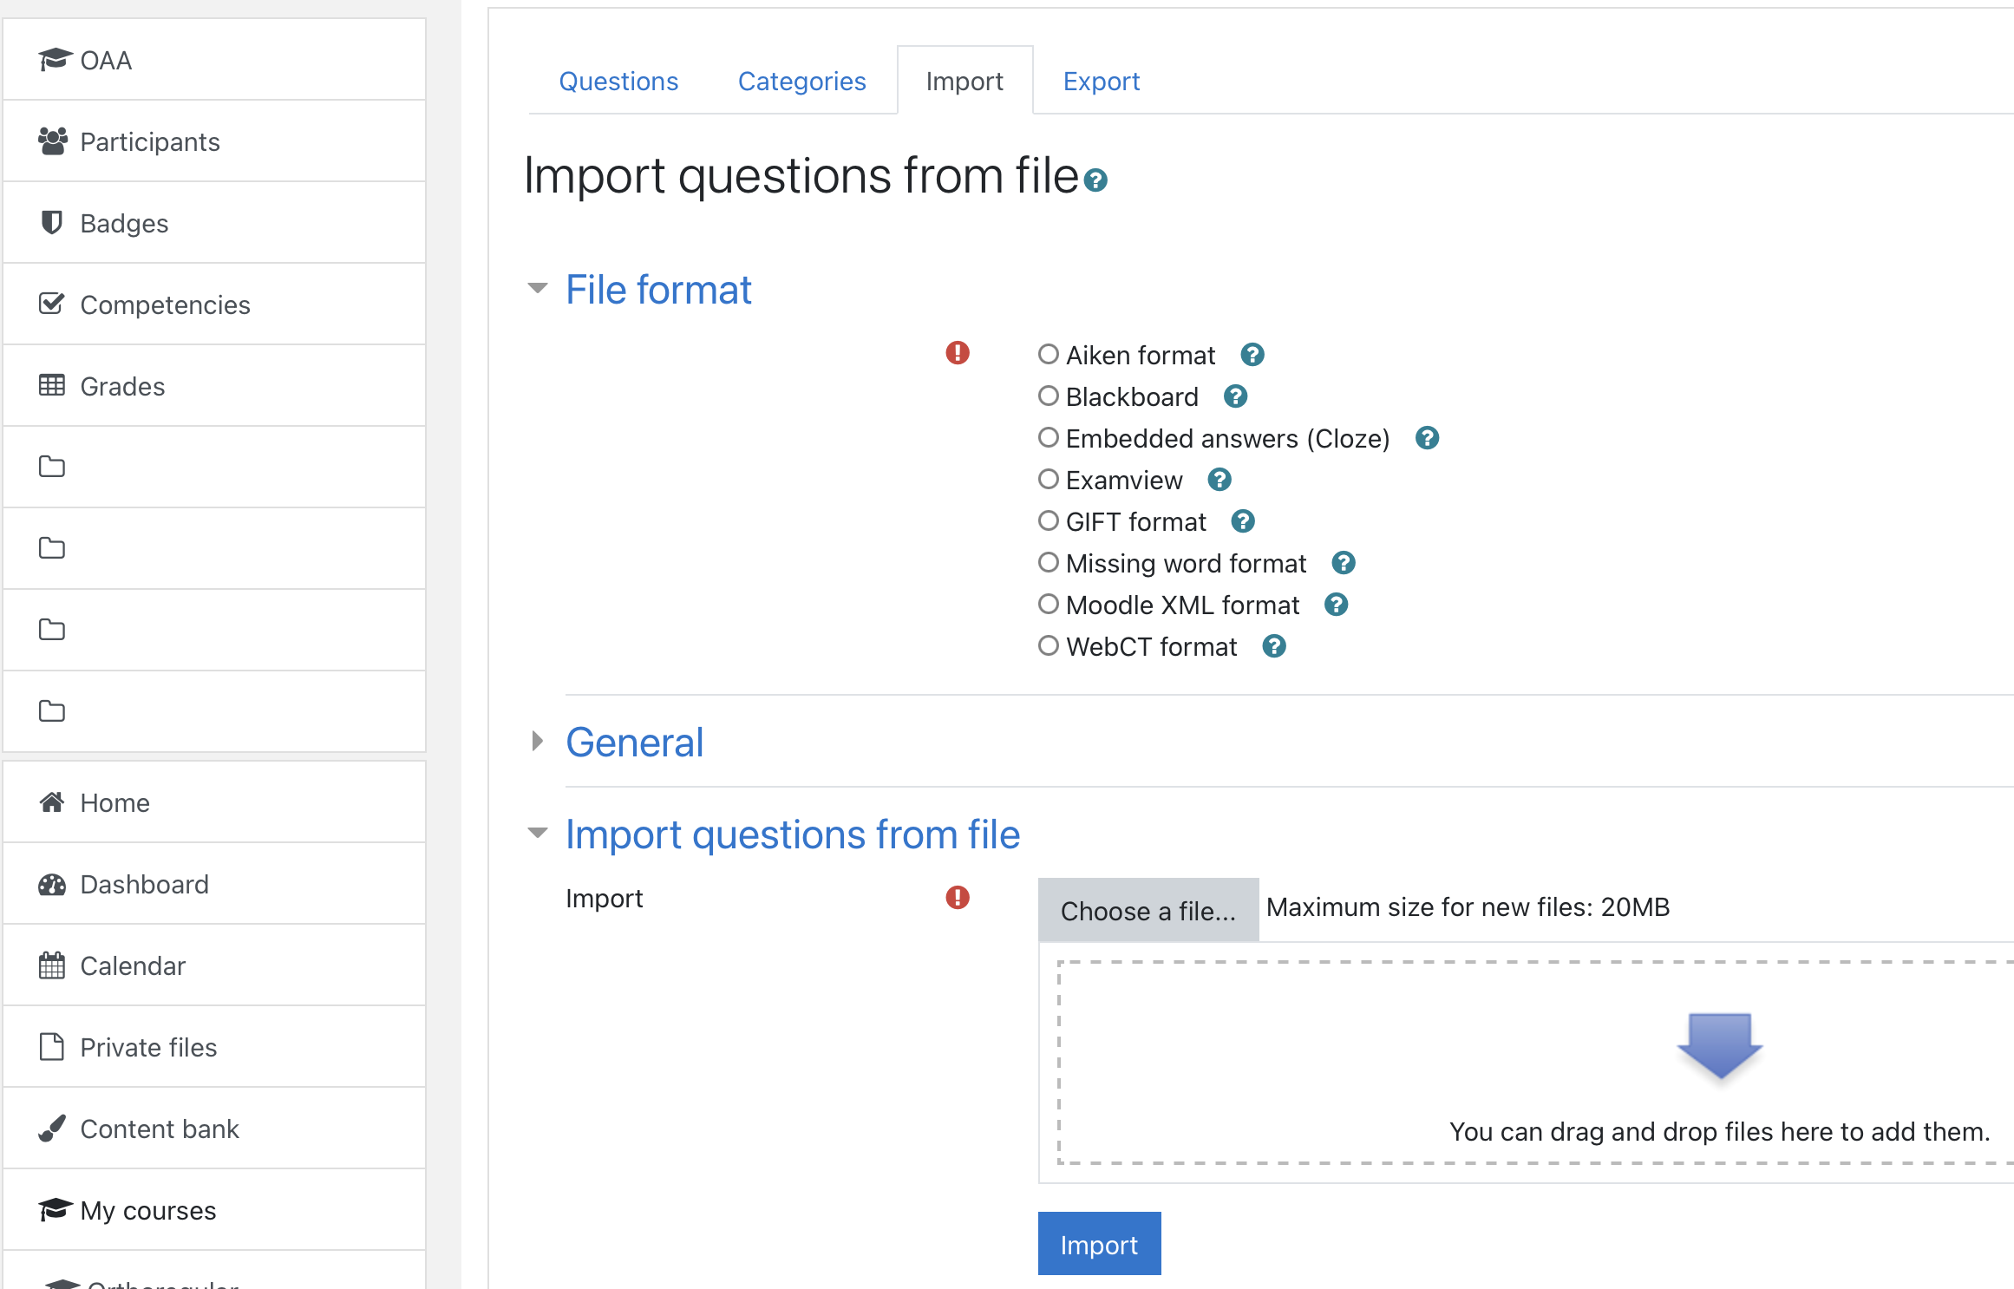The width and height of the screenshot is (2014, 1289).
Task: Click the drag and drop file area
Action: [x=1535, y=1063]
